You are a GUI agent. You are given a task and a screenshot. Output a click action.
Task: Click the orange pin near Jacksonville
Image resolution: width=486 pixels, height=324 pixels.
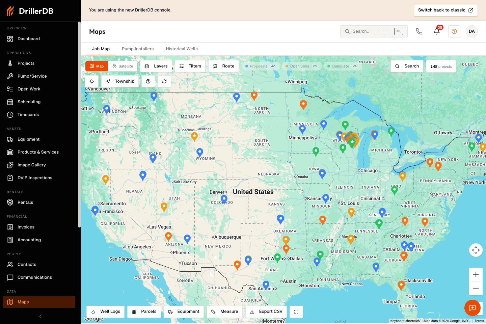click(x=401, y=286)
